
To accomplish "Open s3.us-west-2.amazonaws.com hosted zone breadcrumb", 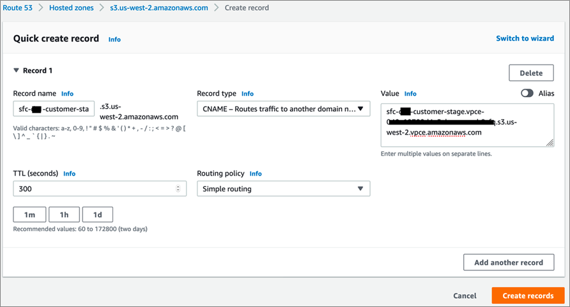I will pyautogui.click(x=159, y=8).
